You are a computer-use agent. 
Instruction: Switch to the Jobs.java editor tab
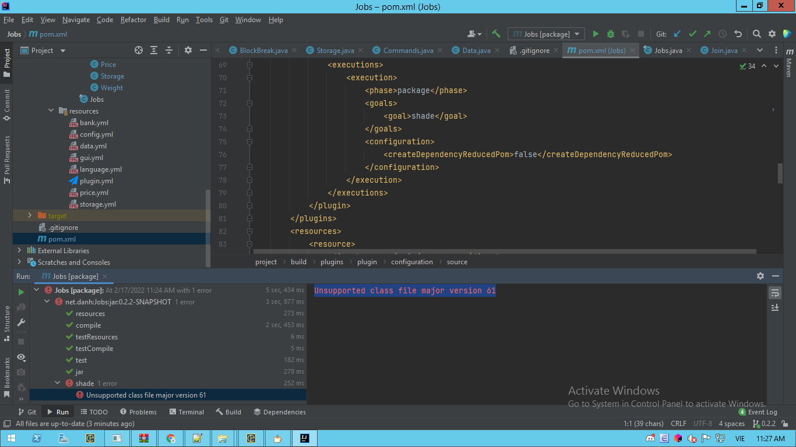click(x=667, y=50)
